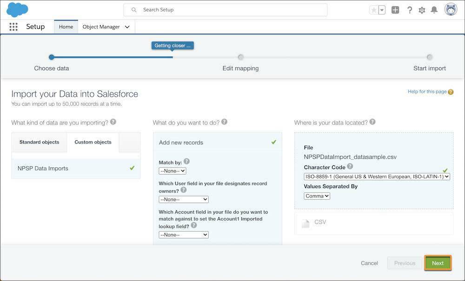Open the global actions plus icon
The width and height of the screenshot is (465, 281).
click(x=395, y=10)
